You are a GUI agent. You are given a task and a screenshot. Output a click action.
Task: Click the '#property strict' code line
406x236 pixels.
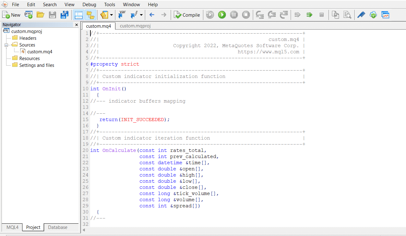click(x=115, y=64)
